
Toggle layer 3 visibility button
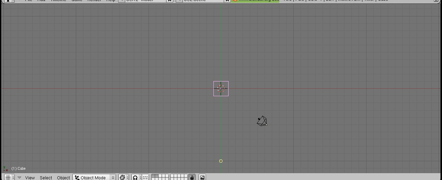(x=160, y=176)
